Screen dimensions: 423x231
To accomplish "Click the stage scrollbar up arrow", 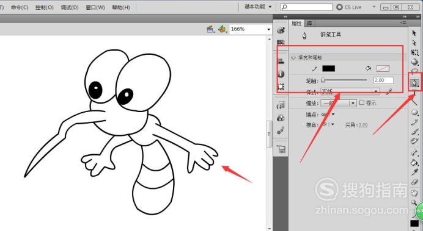I will (269, 39).
